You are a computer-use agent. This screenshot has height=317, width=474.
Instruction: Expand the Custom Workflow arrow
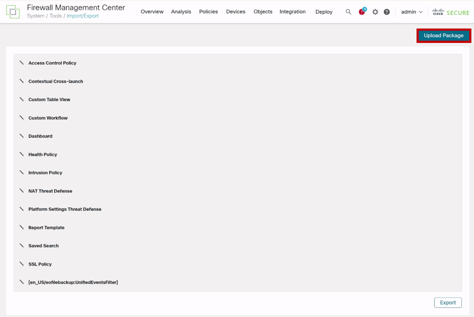point(22,117)
